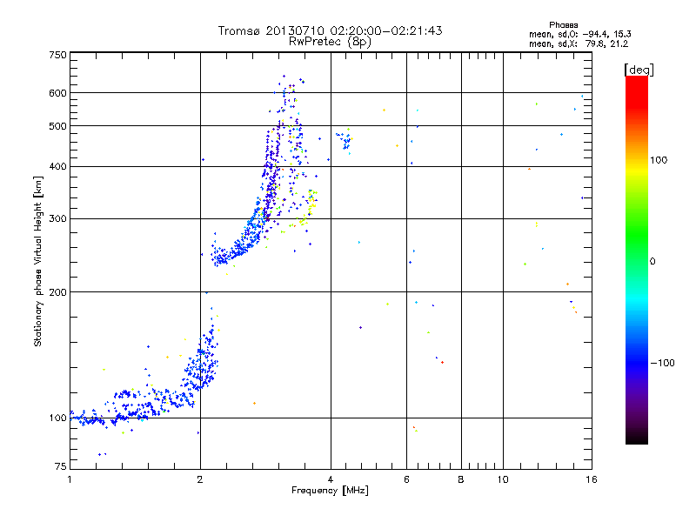This screenshot has width=696, height=522.
Task: Click the x-axis '1' tick label
Action: pyautogui.click(x=70, y=479)
